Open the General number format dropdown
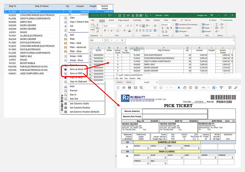The width and height of the screenshot is (245, 172). (172, 25)
